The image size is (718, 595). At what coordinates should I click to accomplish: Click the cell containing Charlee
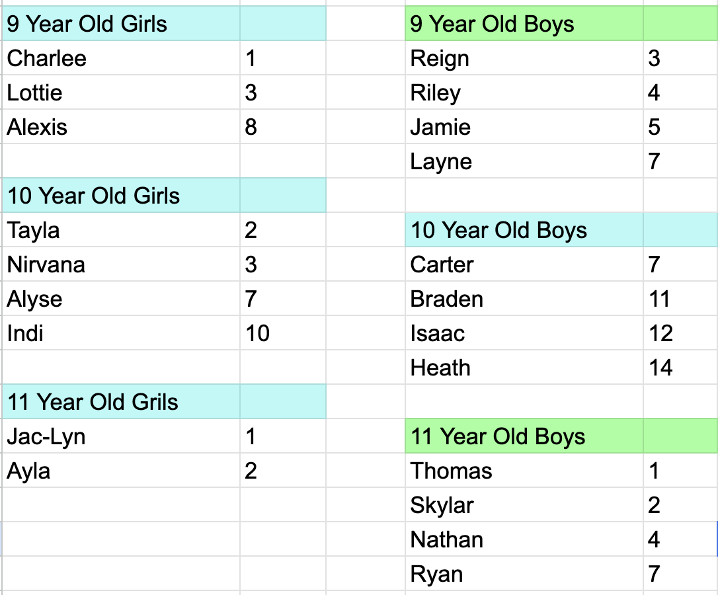121,58
